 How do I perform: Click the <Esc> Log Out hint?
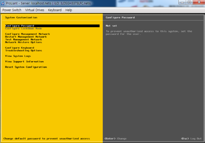191,139
